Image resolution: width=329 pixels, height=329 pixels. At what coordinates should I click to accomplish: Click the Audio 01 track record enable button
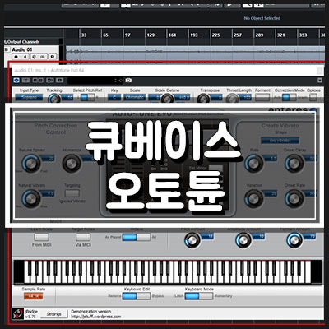click(x=16, y=57)
